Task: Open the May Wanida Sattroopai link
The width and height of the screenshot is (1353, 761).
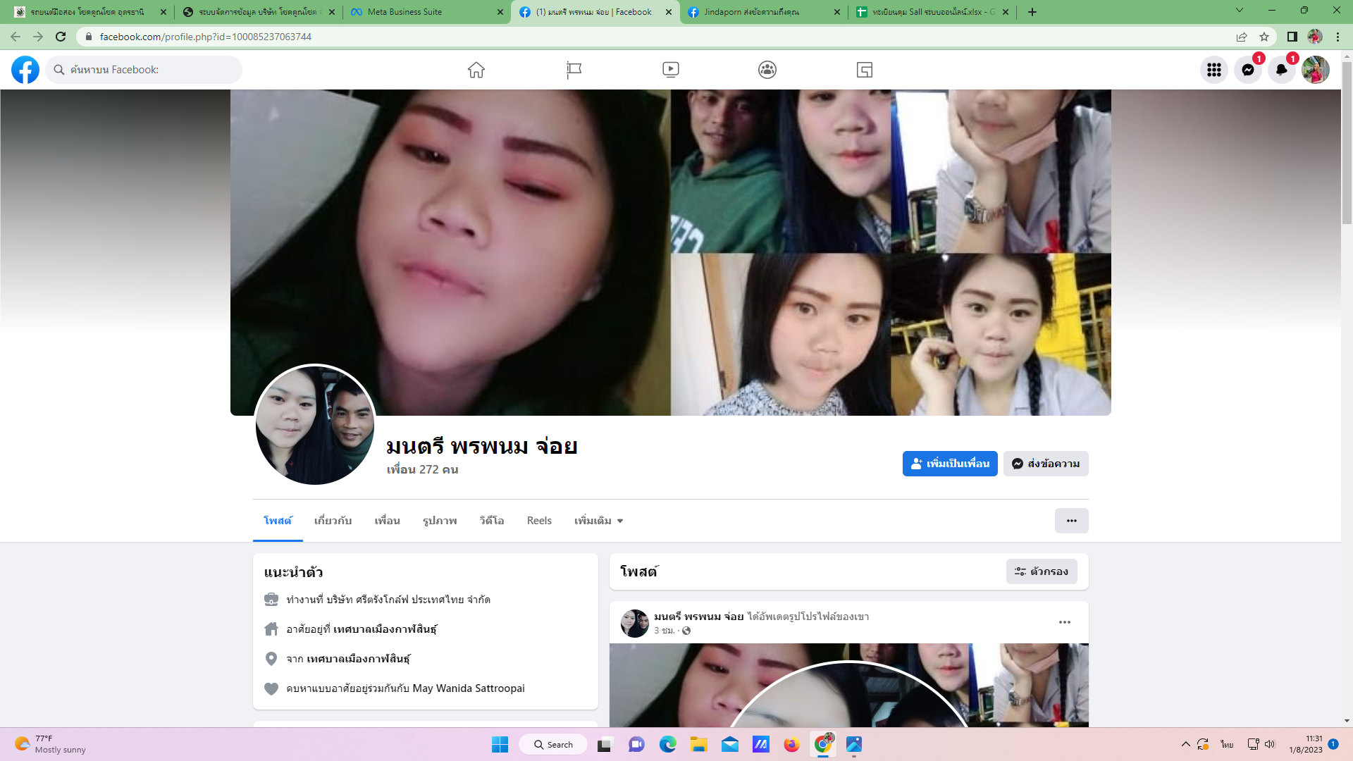Action: [x=468, y=688]
